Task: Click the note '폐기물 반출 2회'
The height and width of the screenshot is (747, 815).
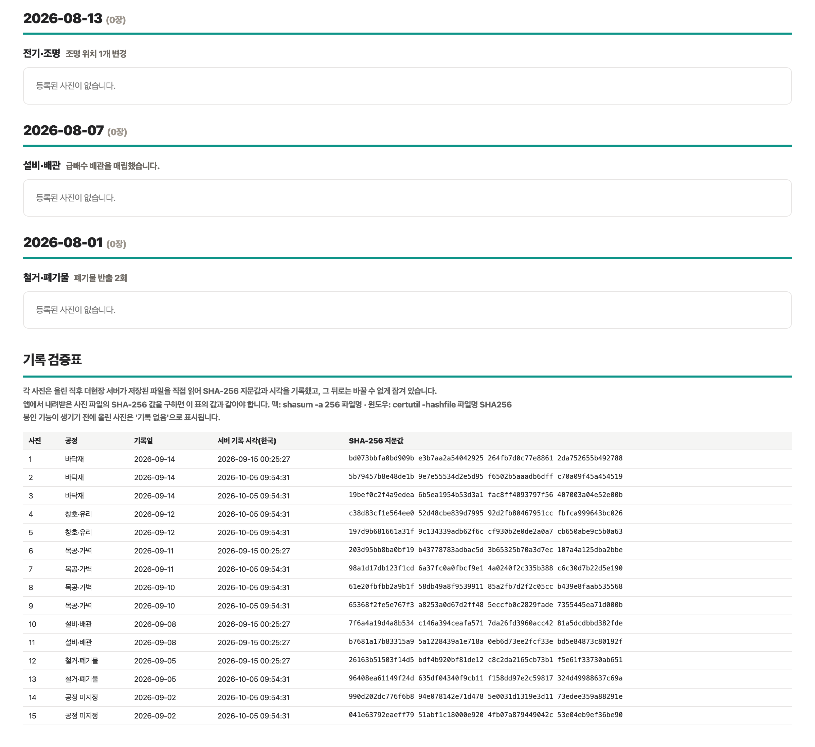Action: (101, 278)
